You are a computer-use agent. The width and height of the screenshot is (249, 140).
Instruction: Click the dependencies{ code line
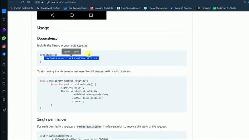point(49,55)
